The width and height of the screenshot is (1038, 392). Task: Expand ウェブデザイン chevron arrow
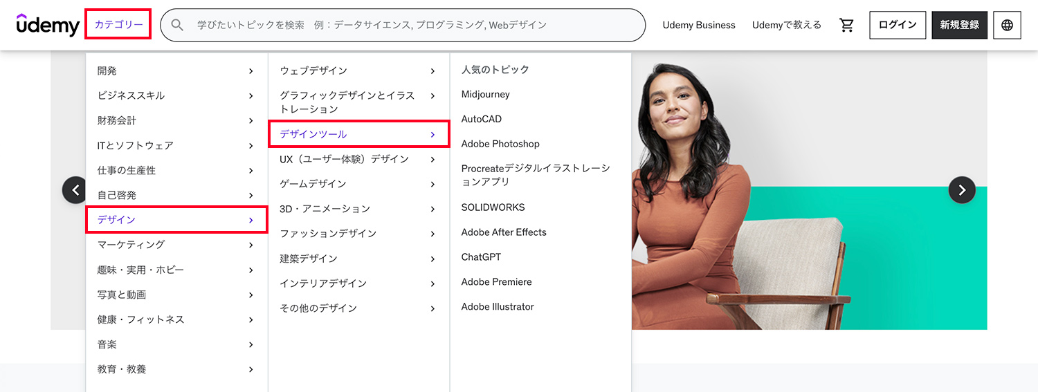432,71
